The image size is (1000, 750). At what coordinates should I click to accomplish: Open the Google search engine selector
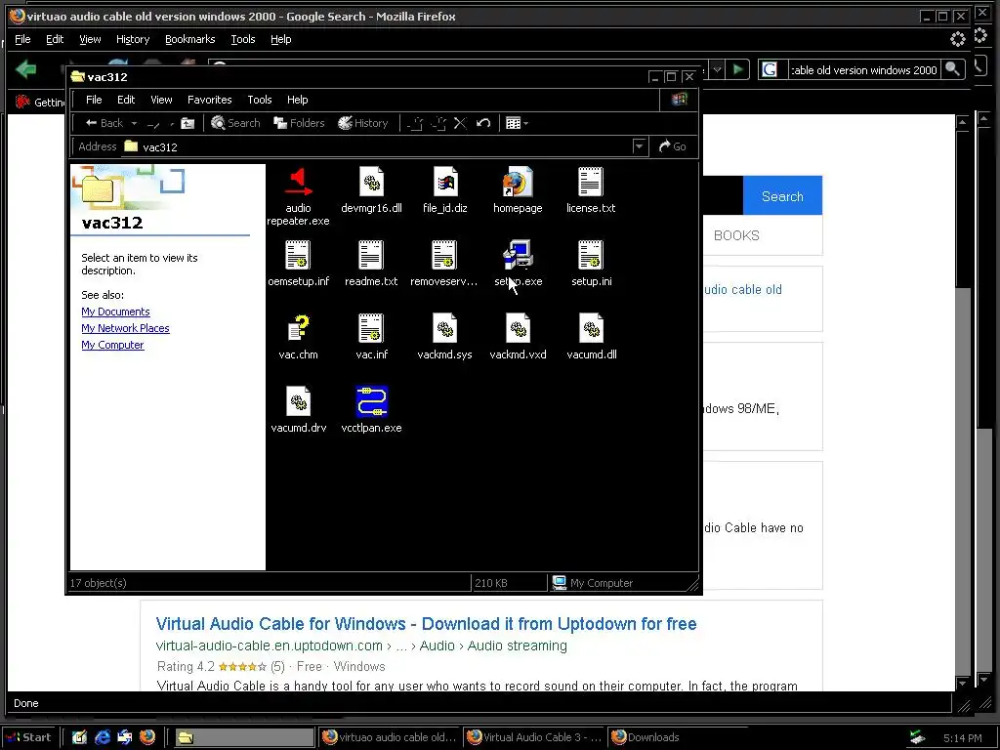(771, 69)
